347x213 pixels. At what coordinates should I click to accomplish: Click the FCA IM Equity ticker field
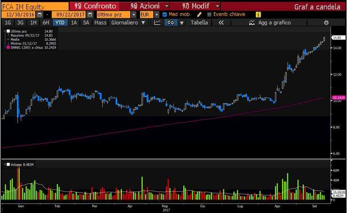(x=35, y=7)
